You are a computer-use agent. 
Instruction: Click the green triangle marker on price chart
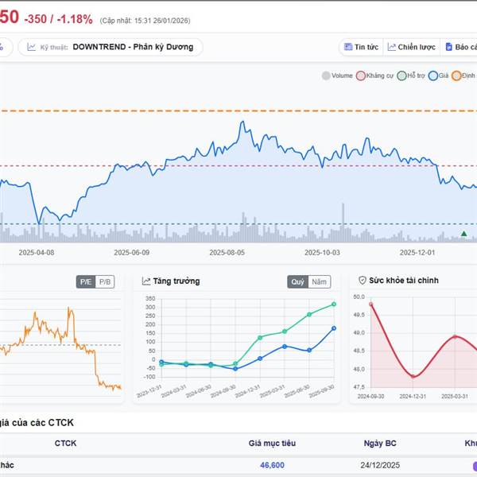464,234
